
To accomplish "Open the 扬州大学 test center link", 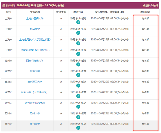I will [35, 124].
